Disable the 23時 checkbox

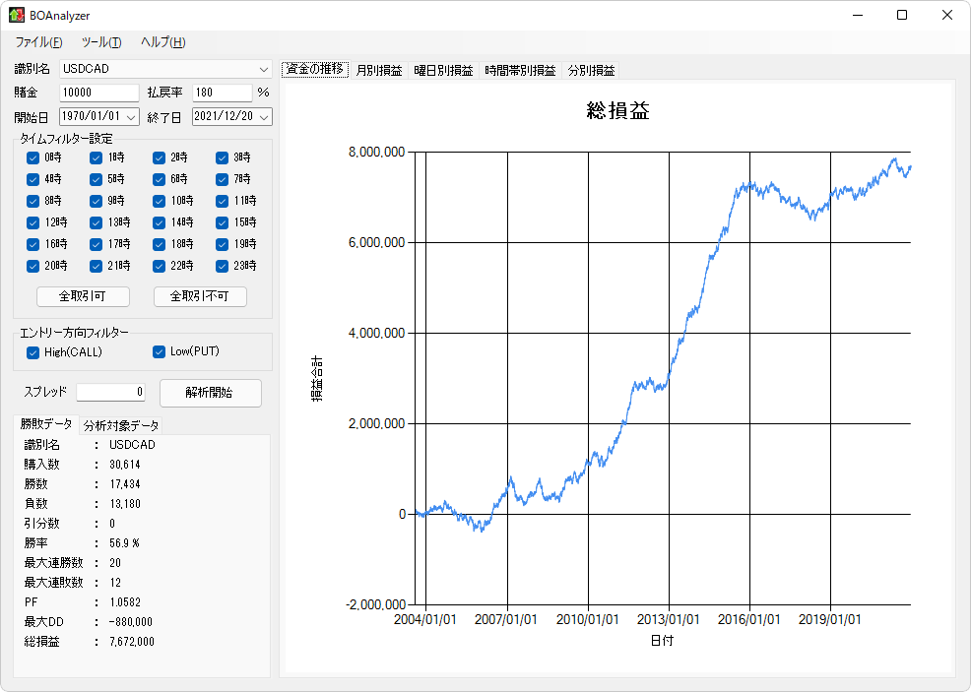click(x=222, y=266)
